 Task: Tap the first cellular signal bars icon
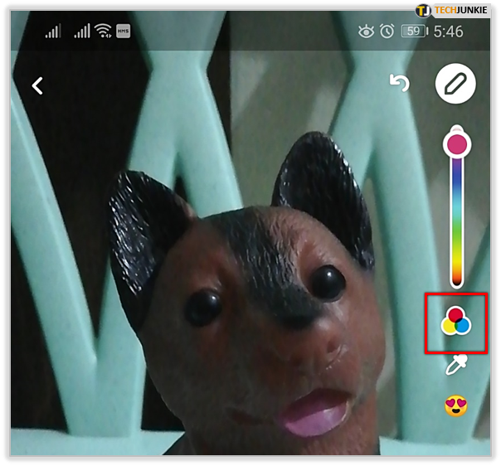point(53,32)
